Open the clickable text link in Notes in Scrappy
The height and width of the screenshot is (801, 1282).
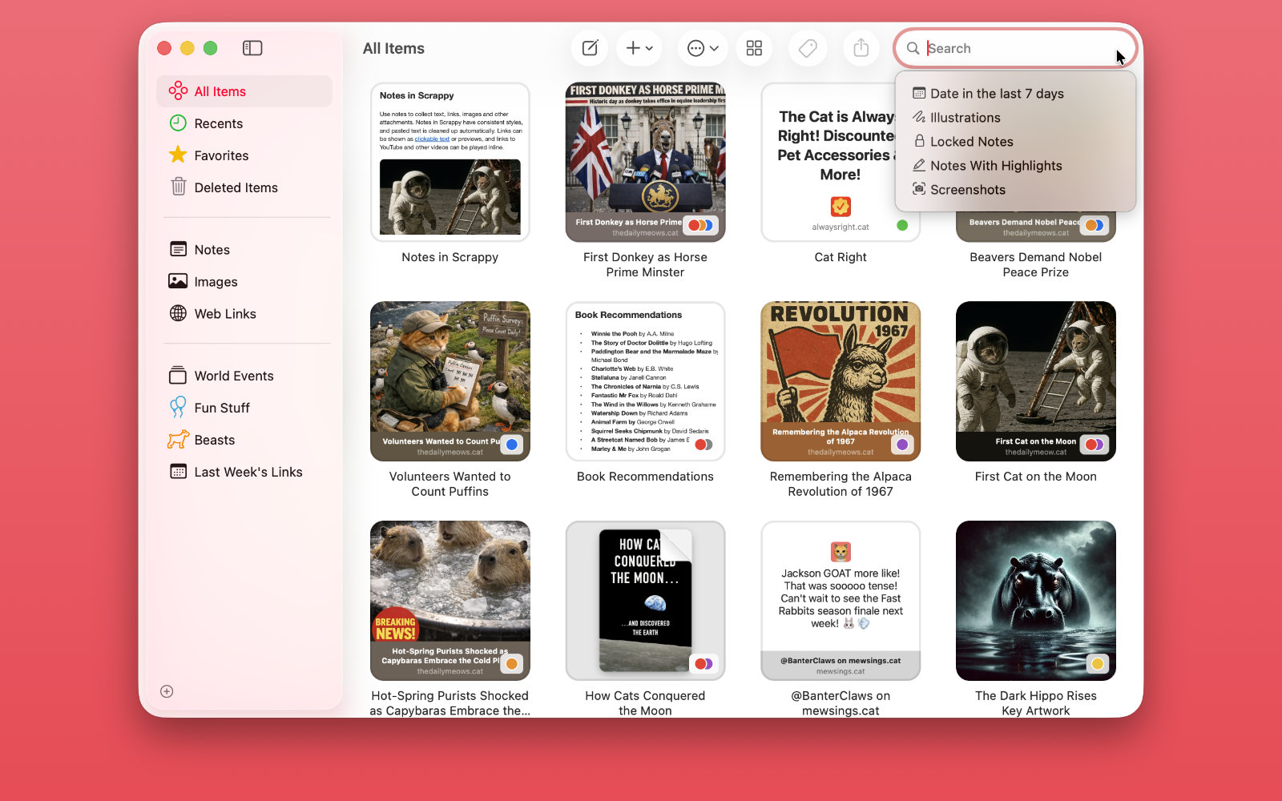[432, 138]
